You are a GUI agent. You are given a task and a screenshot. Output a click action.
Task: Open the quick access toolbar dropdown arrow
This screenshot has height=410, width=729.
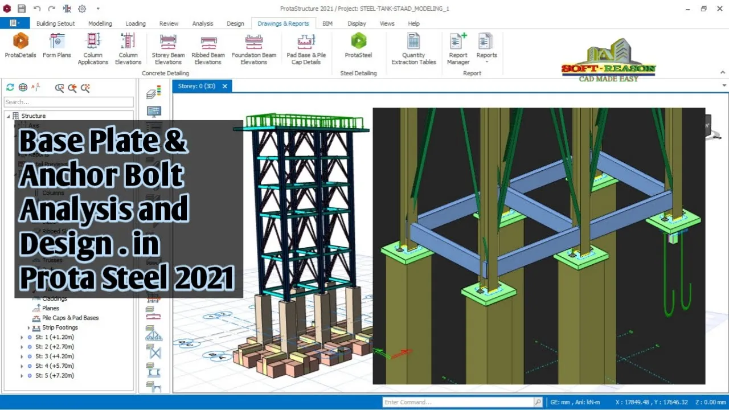click(x=98, y=9)
